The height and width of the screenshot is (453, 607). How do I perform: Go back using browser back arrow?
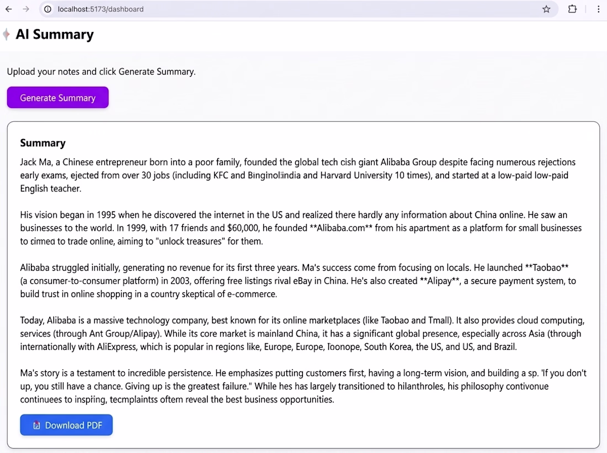8,9
